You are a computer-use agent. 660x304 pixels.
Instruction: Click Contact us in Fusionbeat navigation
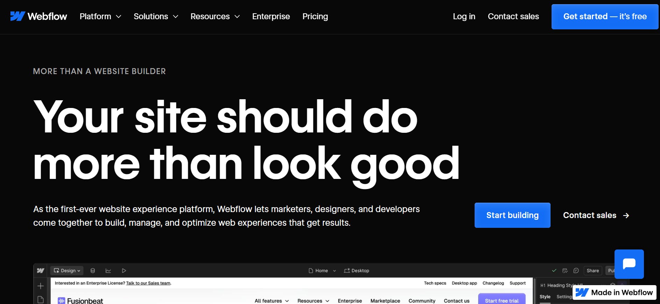[x=456, y=301]
